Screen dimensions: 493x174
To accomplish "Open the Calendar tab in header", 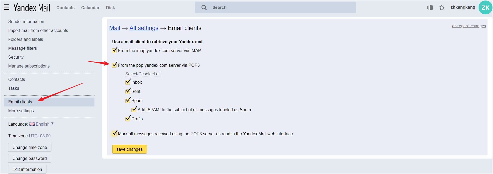I will click(x=90, y=8).
